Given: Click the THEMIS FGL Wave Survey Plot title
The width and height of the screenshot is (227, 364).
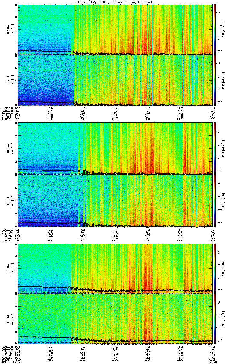Looking at the screenshot, I should coord(115,2).
